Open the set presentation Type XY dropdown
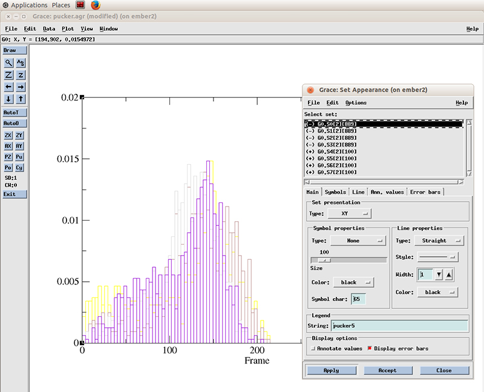The width and height of the screenshot is (484, 392). [x=350, y=213]
